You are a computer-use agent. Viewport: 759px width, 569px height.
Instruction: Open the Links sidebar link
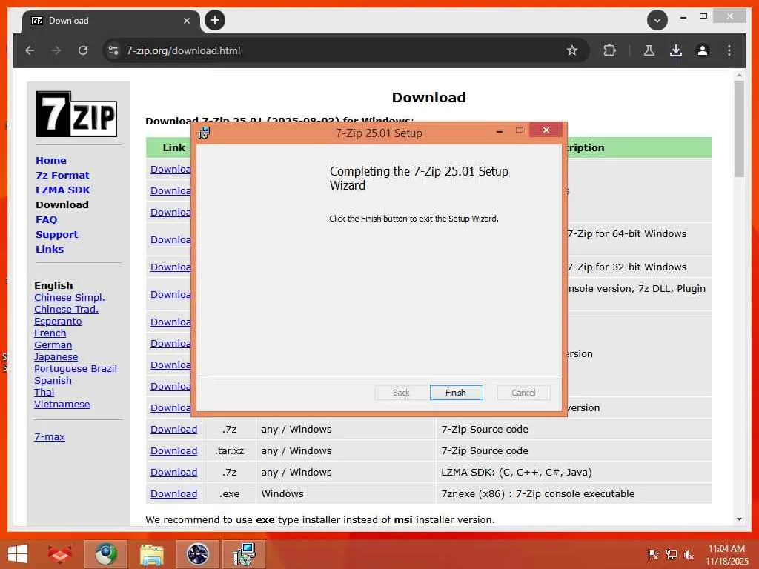[x=50, y=249]
